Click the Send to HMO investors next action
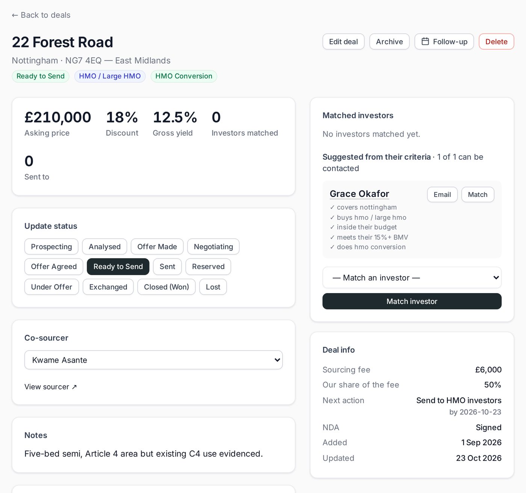 pyautogui.click(x=459, y=400)
